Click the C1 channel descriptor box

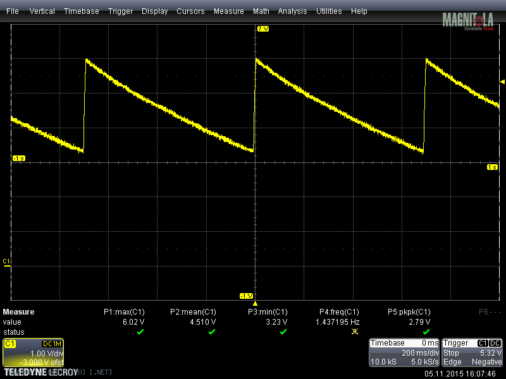point(33,352)
